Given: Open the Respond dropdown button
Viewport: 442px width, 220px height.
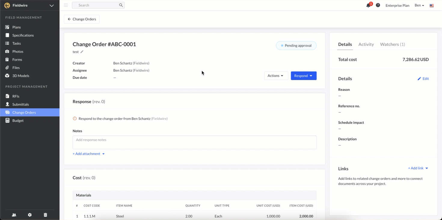Looking at the screenshot, I should pos(303,76).
